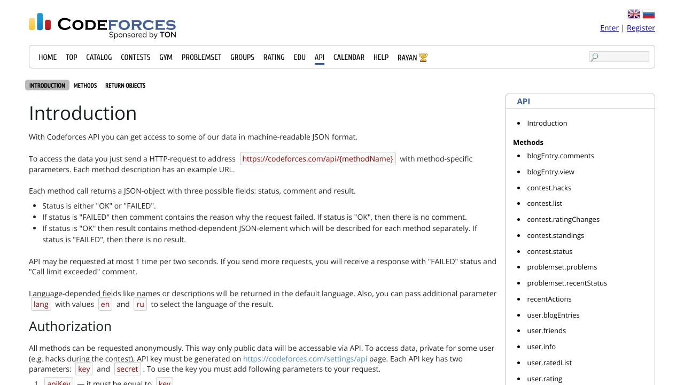Select the API menu item
Screen dimensions: 684x385
tap(320, 57)
